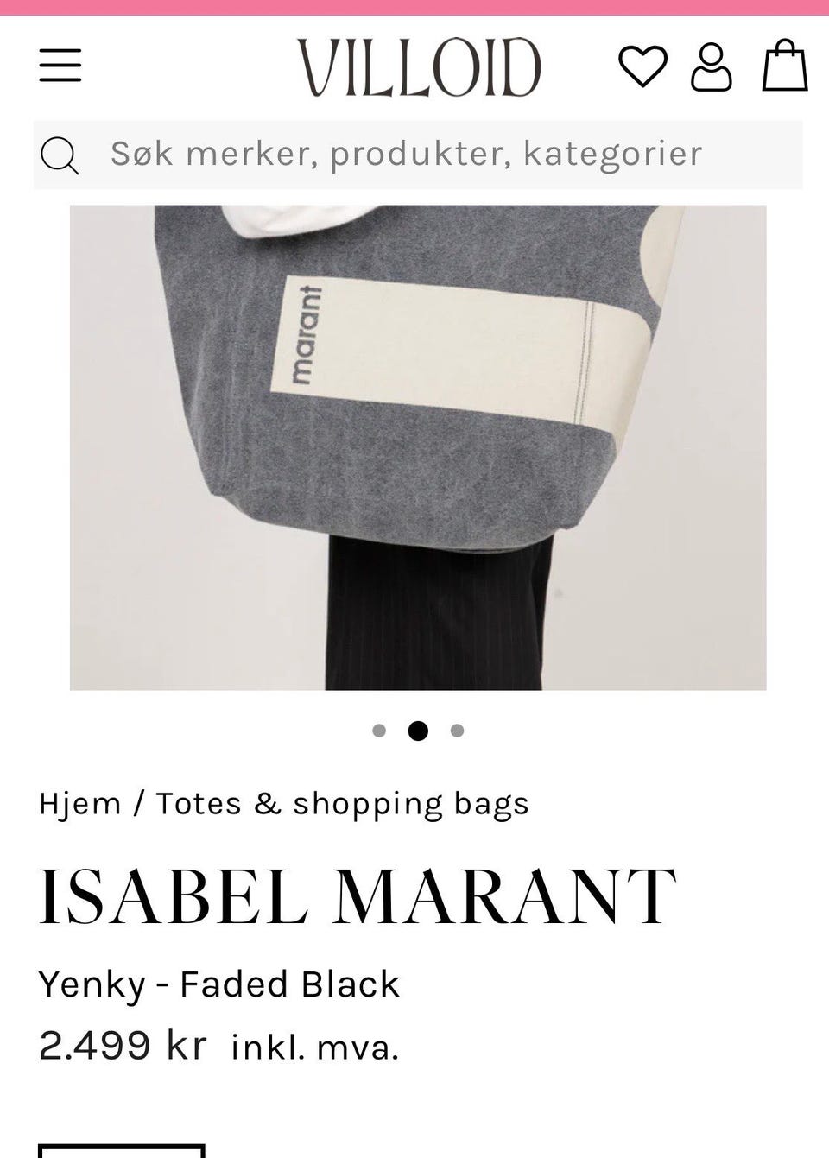Click the 2.499 kr price
The image size is (829, 1158).
[123, 1046]
